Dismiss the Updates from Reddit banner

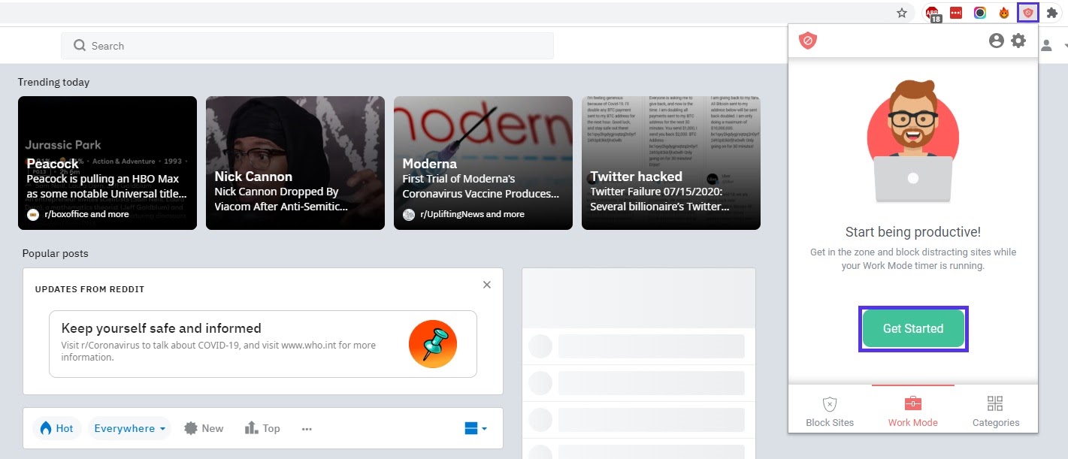click(486, 285)
